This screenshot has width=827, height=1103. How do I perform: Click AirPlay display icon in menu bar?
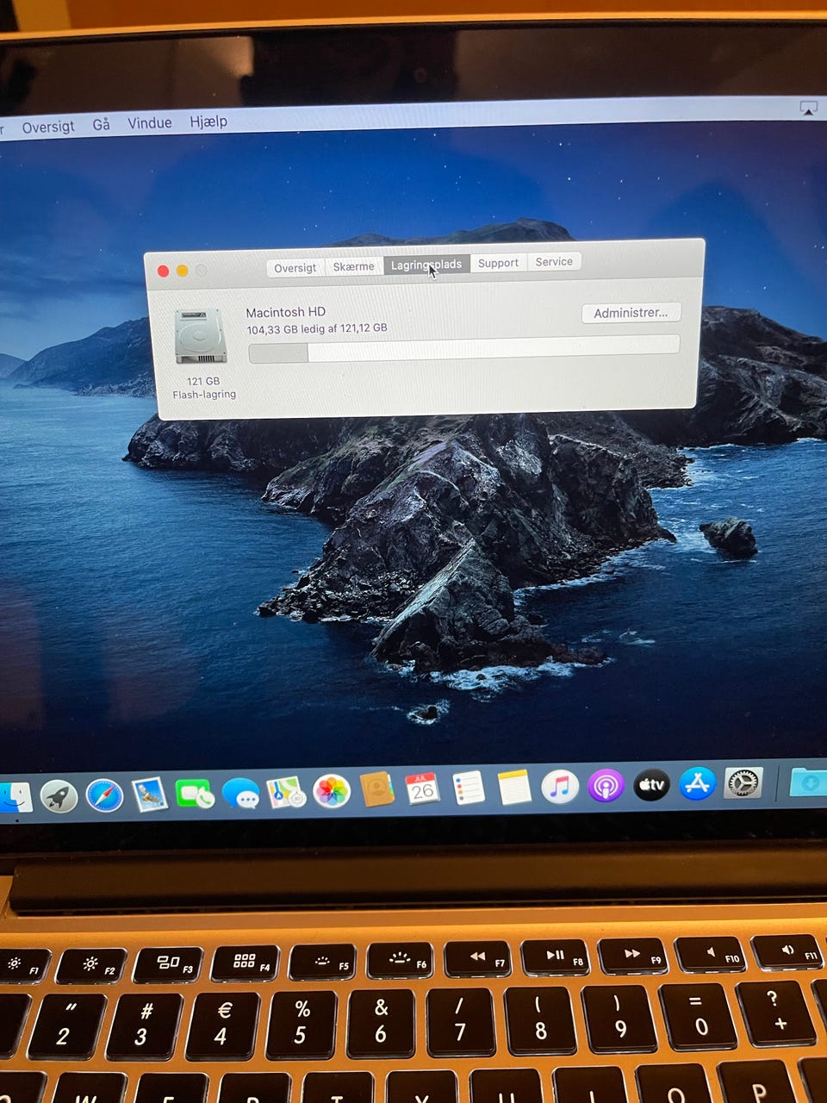pyautogui.click(x=808, y=108)
